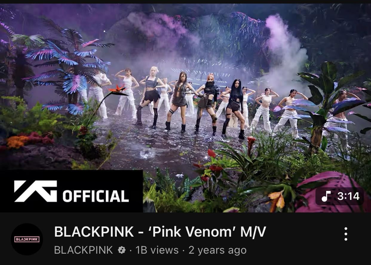371x265 pixels.
Task: Click the verified badge beside BLACKPINK
Action: tap(122, 250)
